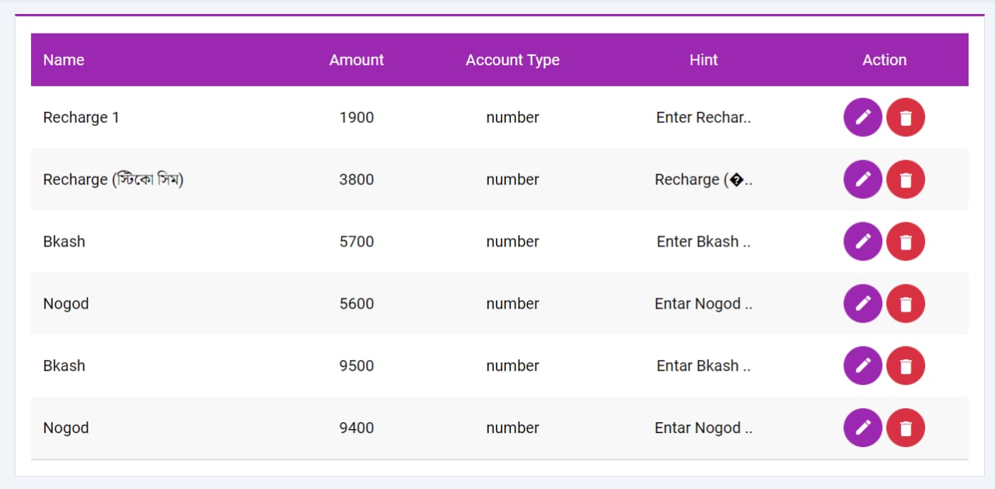Select the Recharge 1 name cell
This screenshot has width=995, height=489.
pos(81,117)
